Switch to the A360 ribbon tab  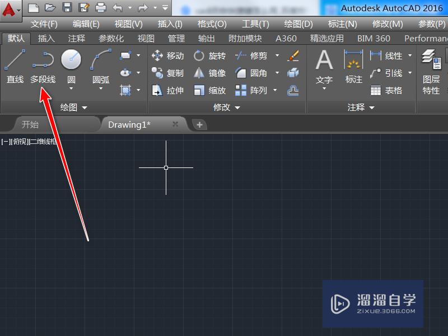286,38
